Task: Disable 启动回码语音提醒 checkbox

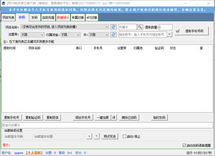Action: tap(184, 145)
